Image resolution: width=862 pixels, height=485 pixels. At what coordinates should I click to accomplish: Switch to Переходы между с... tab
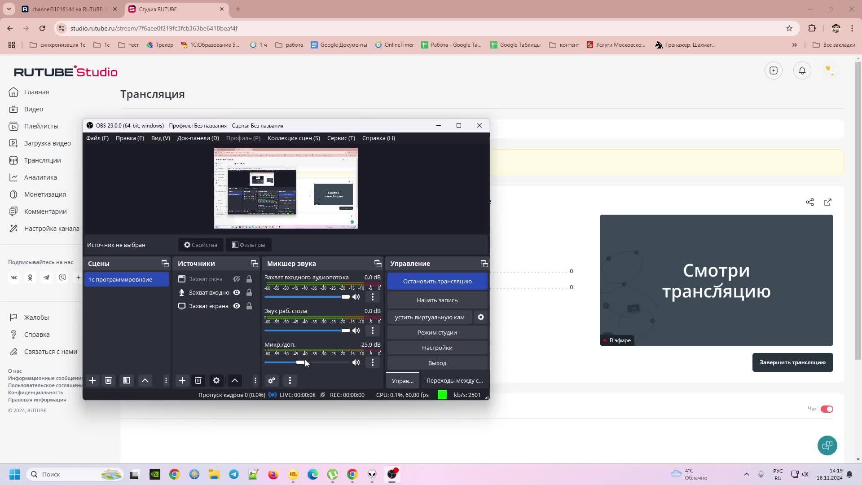(454, 380)
